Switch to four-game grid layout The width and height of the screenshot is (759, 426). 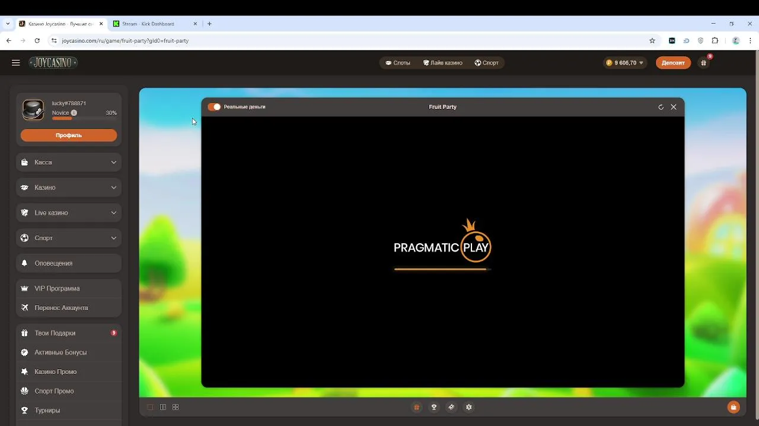tap(176, 407)
